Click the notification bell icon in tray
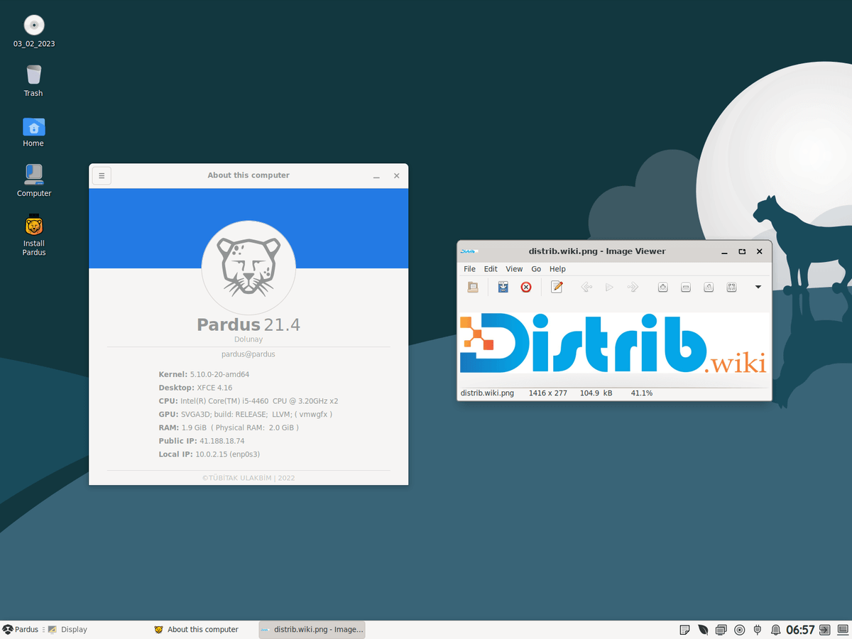This screenshot has height=639, width=852. [x=775, y=630]
